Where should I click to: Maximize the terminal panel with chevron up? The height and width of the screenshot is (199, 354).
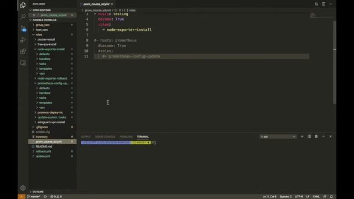coord(323,137)
